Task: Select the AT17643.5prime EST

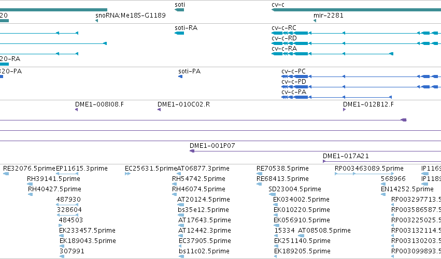Action: pos(181,225)
